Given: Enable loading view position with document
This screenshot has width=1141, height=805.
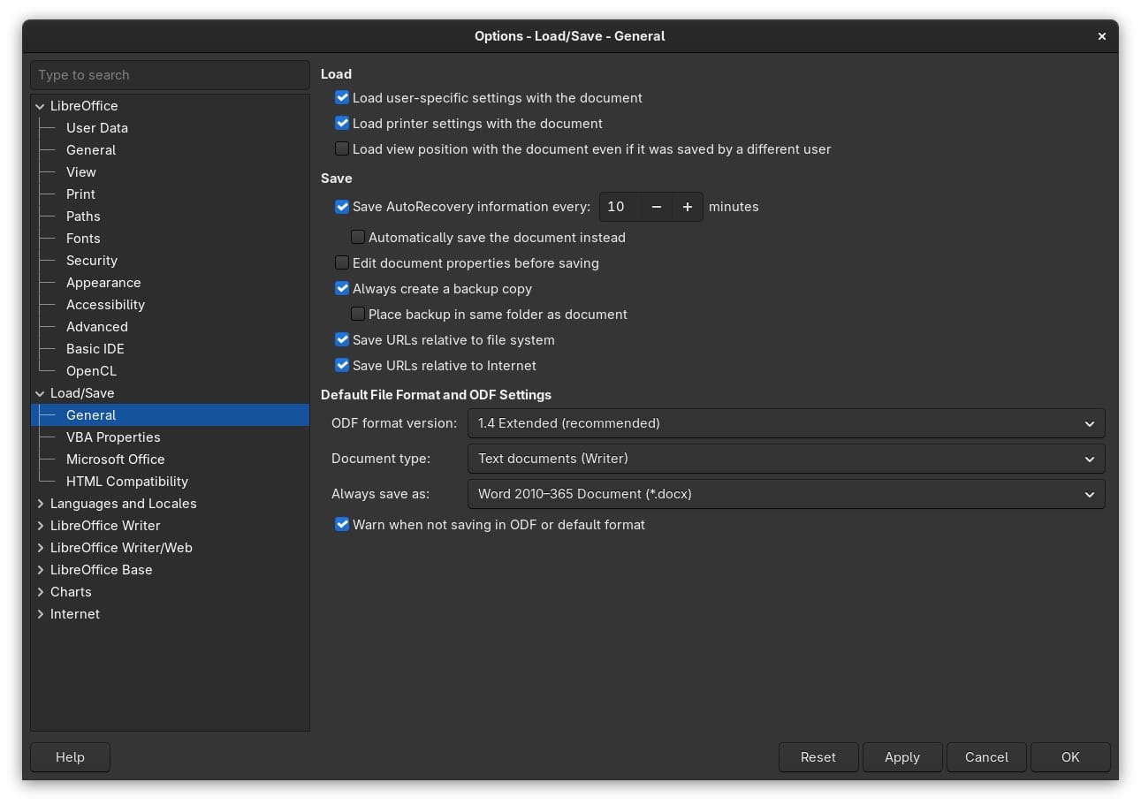Looking at the screenshot, I should click(x=342, y=149).
